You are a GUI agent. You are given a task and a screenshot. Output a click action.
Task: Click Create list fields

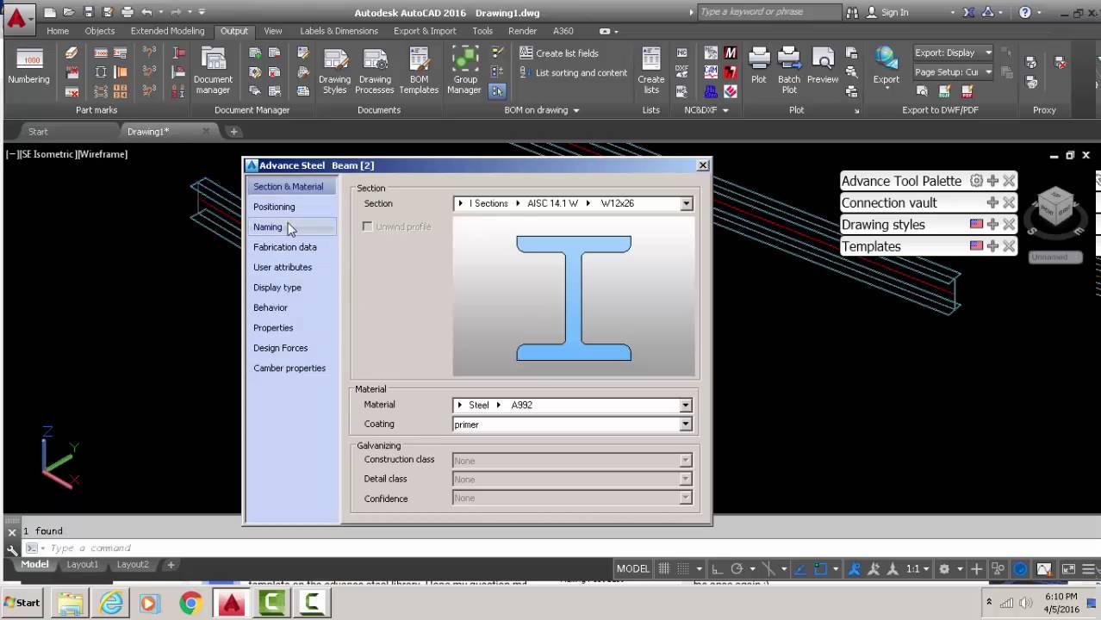pos(559,53)
